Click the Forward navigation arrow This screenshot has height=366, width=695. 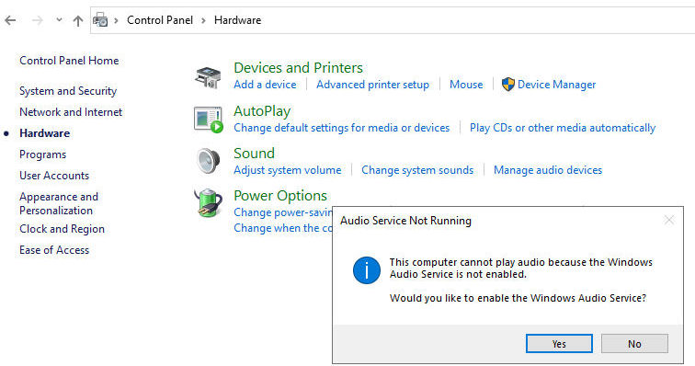pos(38,20)
